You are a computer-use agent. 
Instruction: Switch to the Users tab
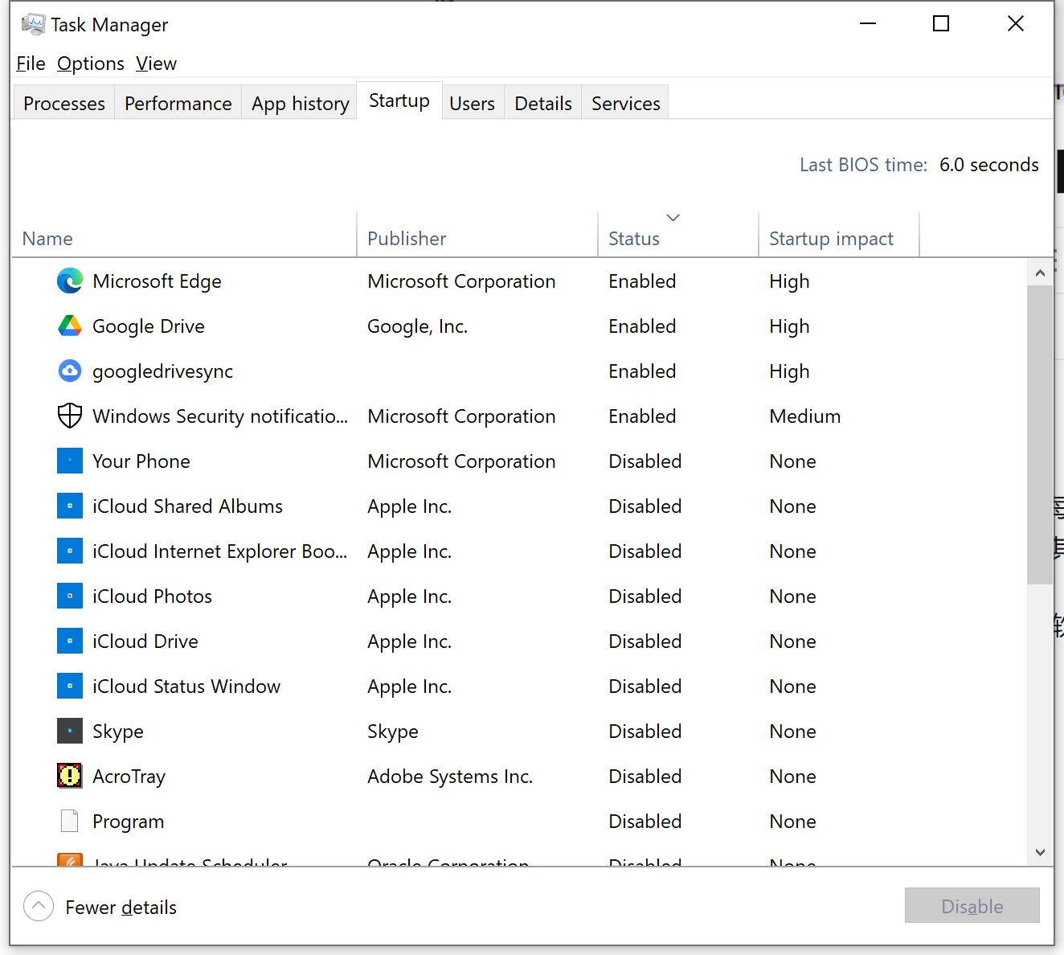tap(473, 103)
